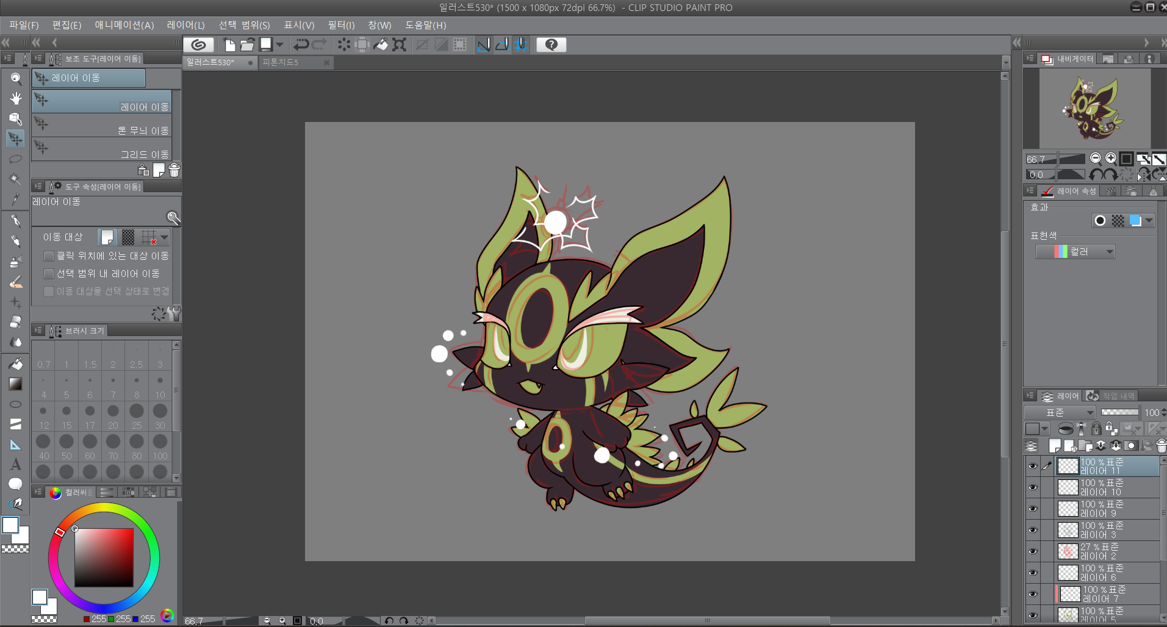
Task: Hide layer 레이어 9
Action: point(1033,509)
